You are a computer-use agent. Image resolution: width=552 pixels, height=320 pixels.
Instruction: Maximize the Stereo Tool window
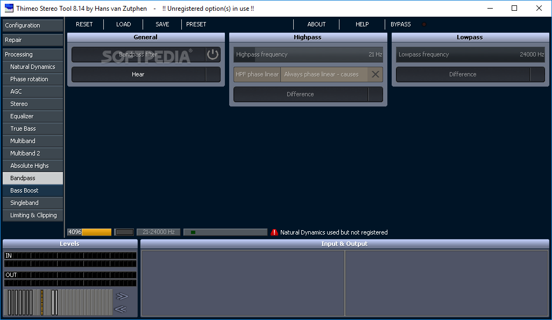[x=514, y=8]
